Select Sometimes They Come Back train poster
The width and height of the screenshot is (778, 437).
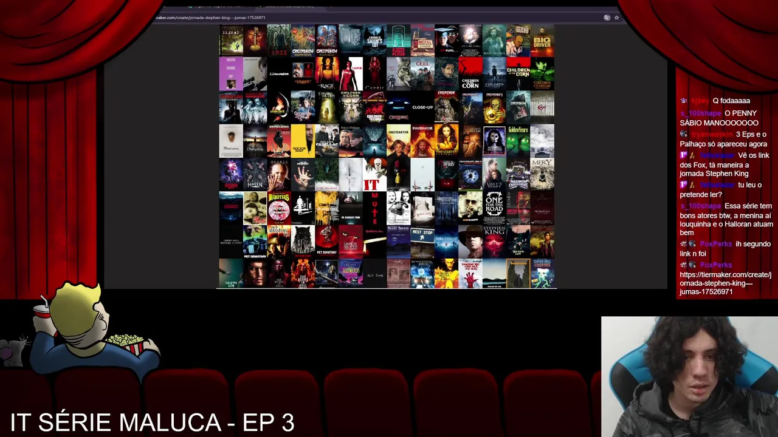coord(422,273)
